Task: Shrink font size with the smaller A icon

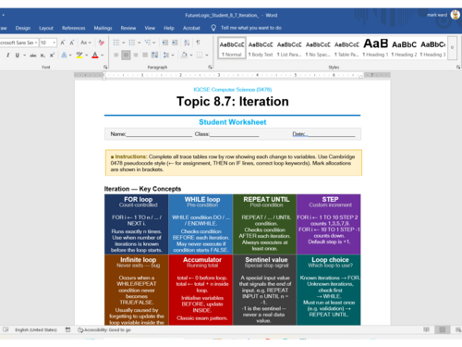Action: point(72,43)
